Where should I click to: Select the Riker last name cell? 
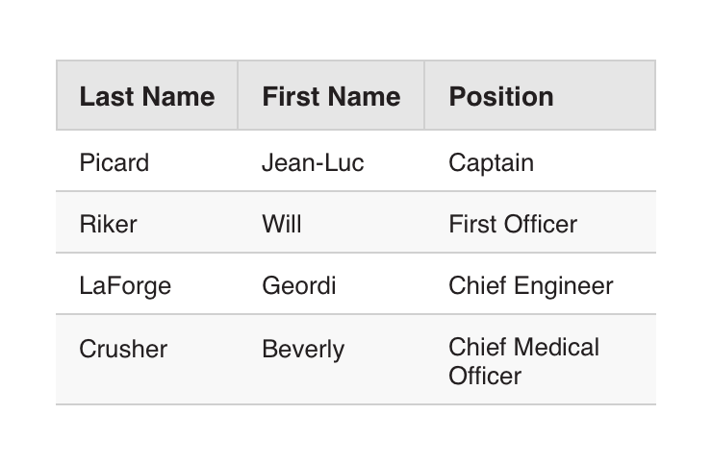[x=108, y=224]
